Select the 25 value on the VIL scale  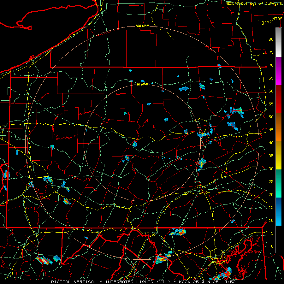point(271,181)
